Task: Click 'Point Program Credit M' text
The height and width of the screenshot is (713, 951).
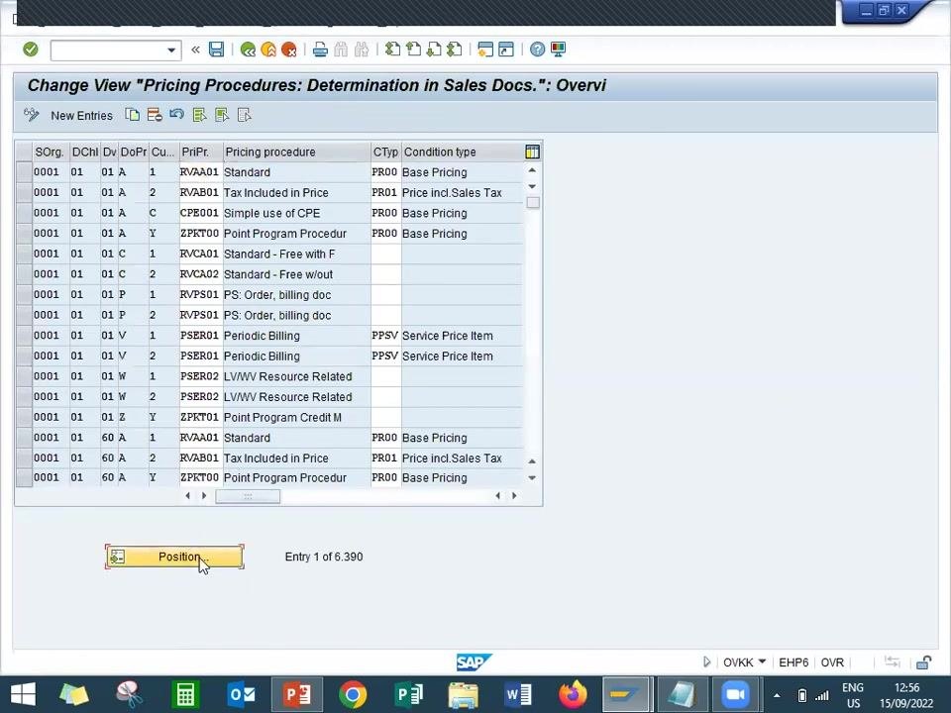Action: [x=282, y=418]
